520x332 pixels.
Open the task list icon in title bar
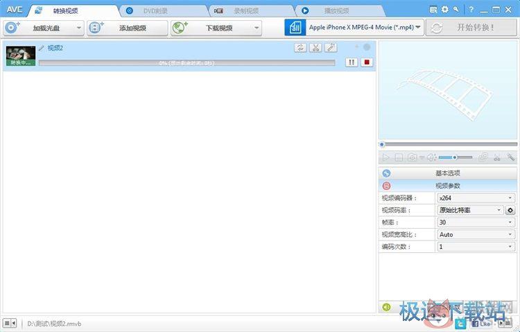pyautogui.click(x=433, y=10)
